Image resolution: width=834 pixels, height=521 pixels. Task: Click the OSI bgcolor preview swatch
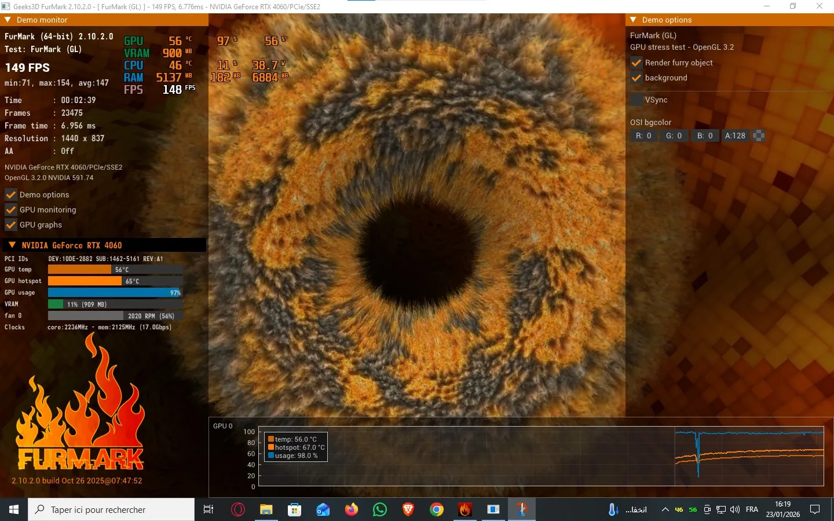click(759, 135)
